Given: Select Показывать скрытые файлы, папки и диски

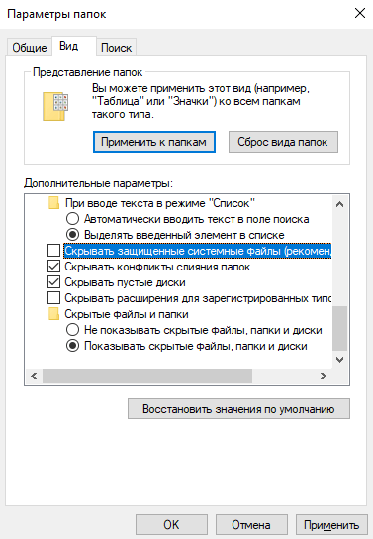Looking at the screenshot, I should (x=73, y=346).
